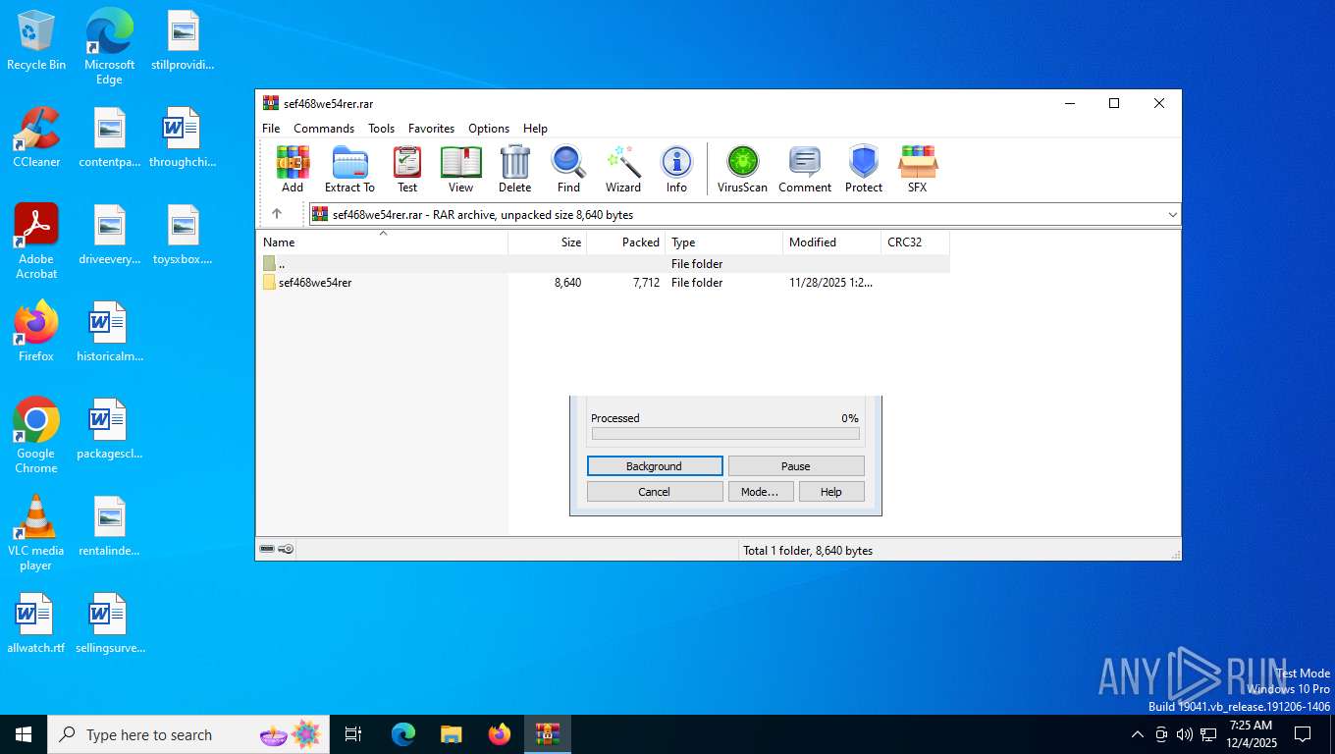Image resolution: width=1335 pixels, height=754 pixels.
Task: Click the Extract To toolbar icon
Action: tap(349, 170)
